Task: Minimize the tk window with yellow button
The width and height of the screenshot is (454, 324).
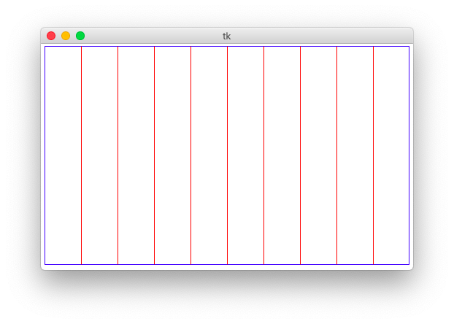Action: pos(66,36)
